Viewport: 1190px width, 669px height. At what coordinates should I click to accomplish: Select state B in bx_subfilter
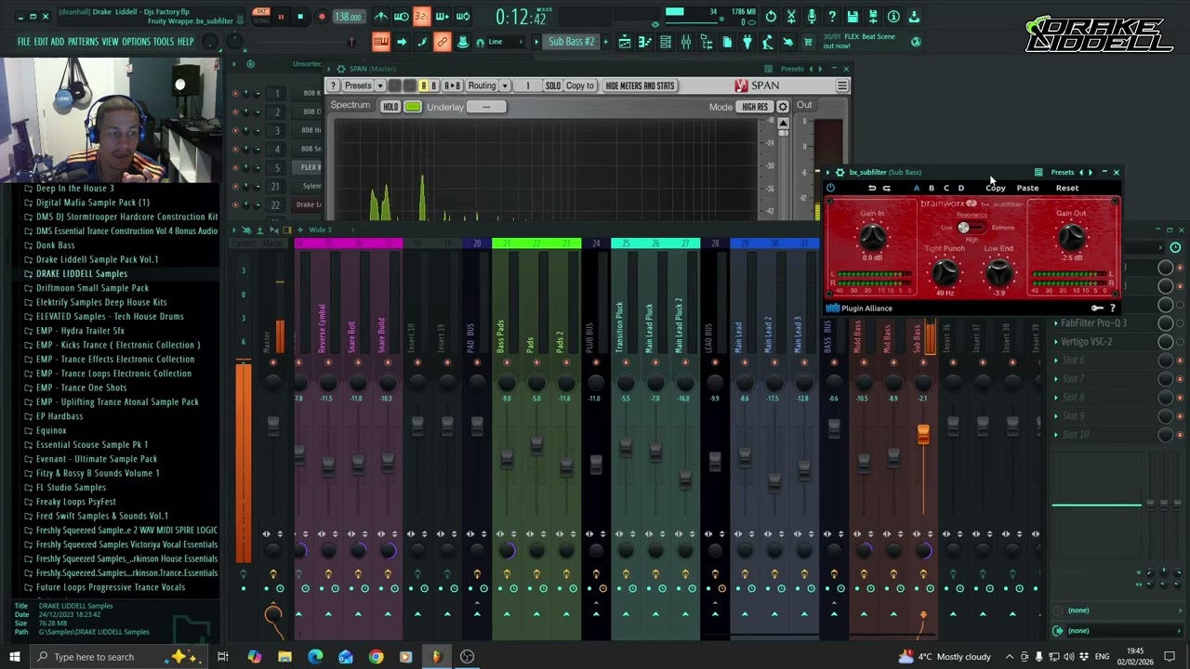click(x=932, y=188)
